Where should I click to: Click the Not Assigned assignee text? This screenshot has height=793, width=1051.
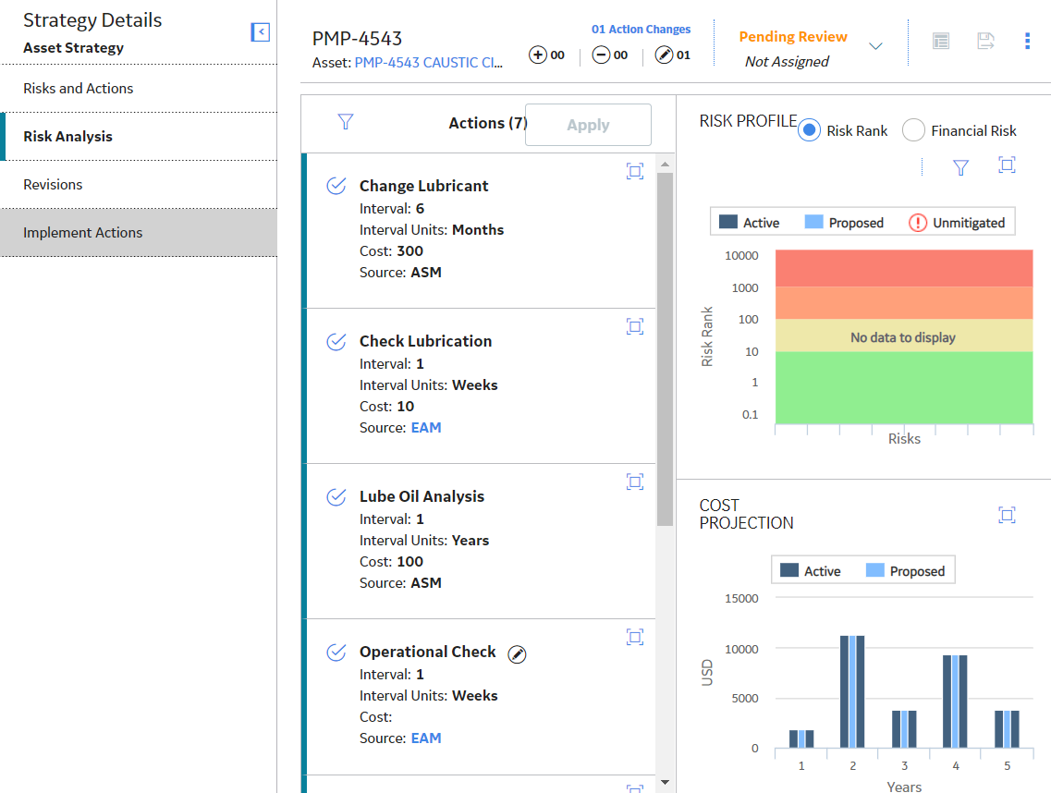[787, 62]
